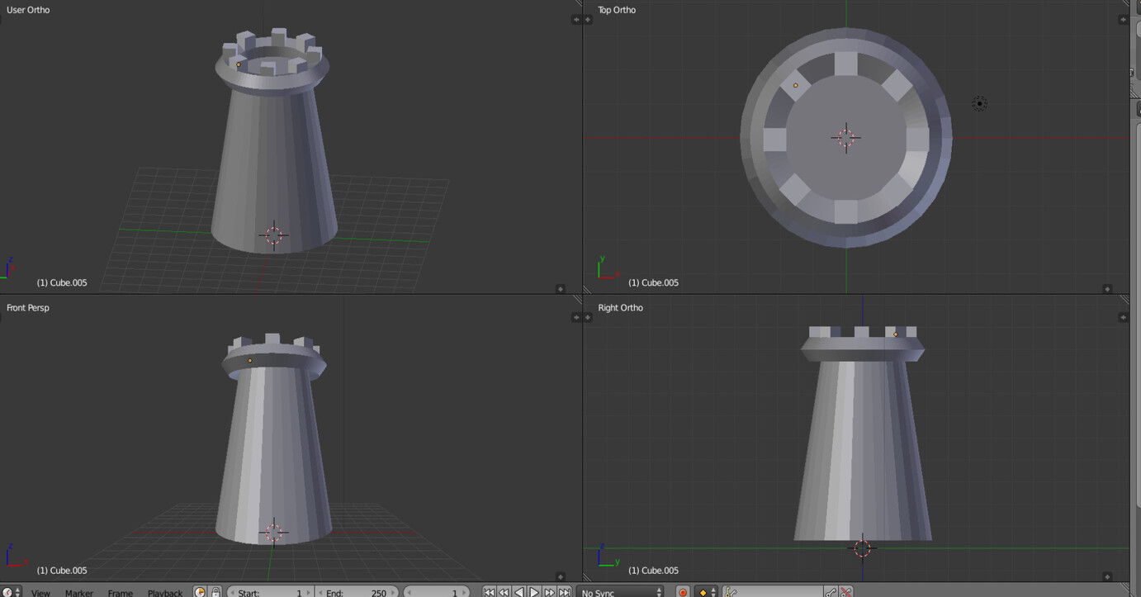This screenshot has height=597, width=1141.
Task: Play the animation in reverse
Action: click(x=518, y=591)
